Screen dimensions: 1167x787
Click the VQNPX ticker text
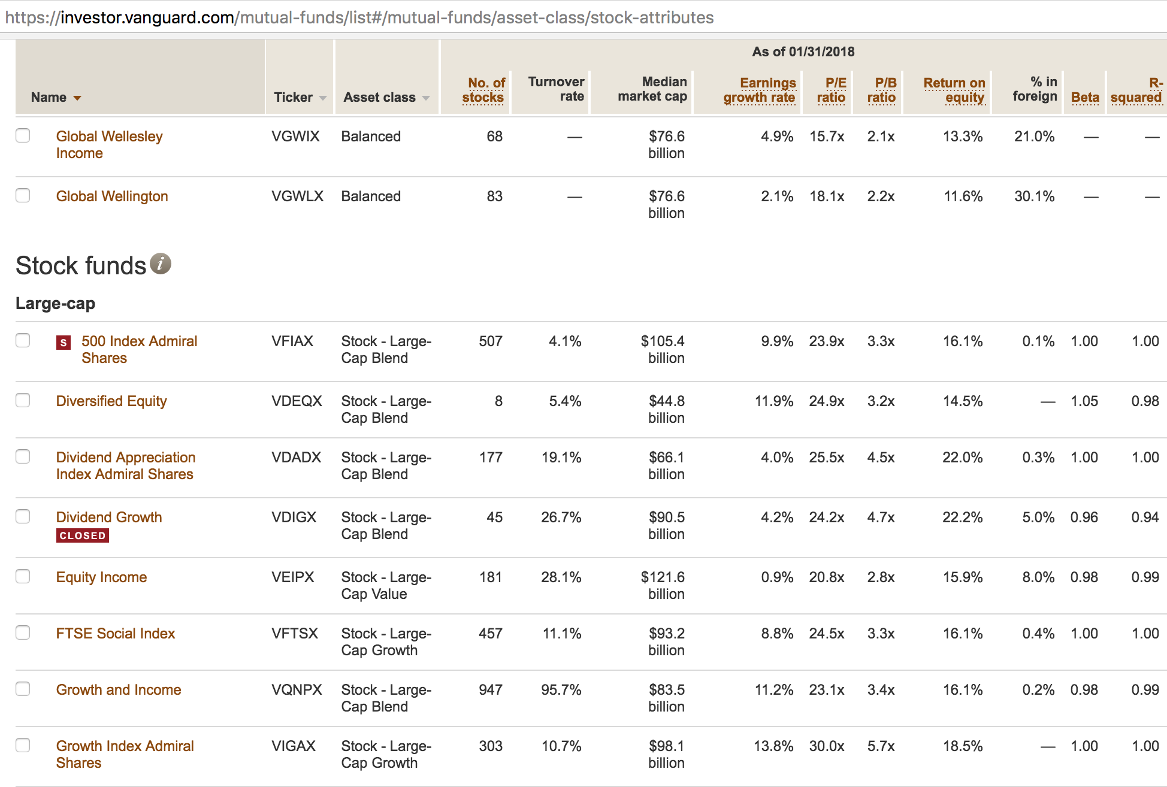[x=297, y=689]
